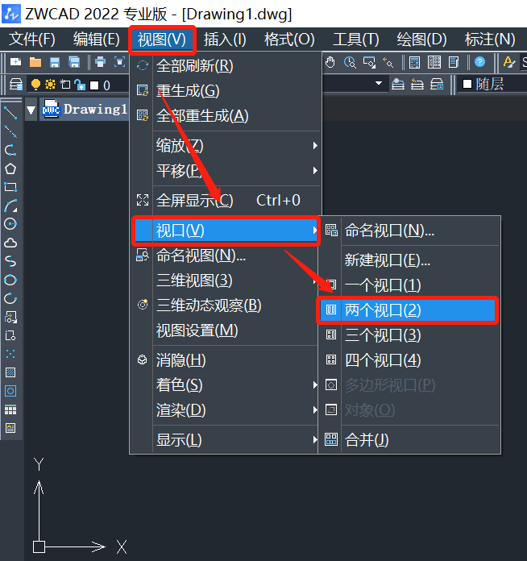Click the Realtime zoom icon
Image resolution: width=527 pixels, height=561 pixels.
point(350,62)
